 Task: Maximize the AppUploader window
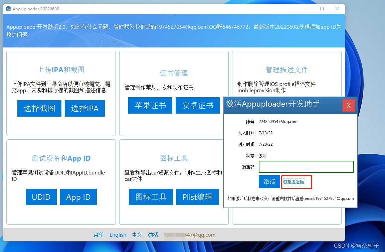pyautogui.click(x=322, y=9)
